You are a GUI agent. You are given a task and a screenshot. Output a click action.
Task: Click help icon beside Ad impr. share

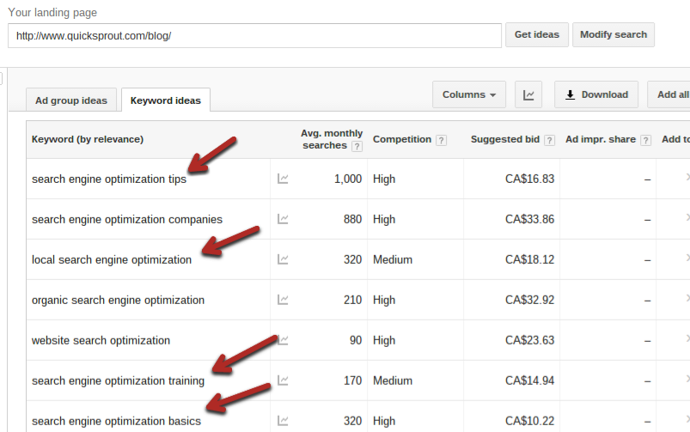[645, 140]
